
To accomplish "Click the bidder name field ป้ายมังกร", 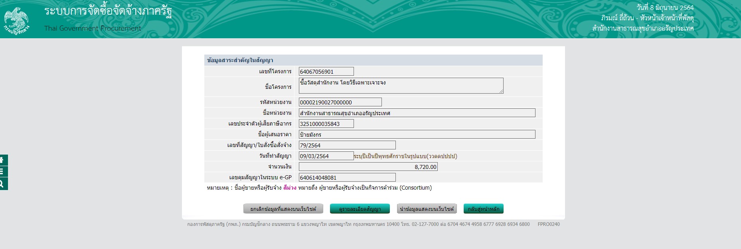I will 417,135.
